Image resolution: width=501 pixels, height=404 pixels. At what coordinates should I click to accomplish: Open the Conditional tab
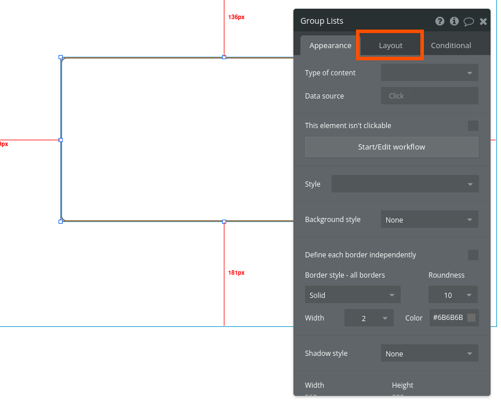tap(451, 45)
